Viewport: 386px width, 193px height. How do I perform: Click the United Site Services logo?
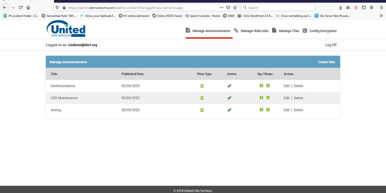coord(66,29)
